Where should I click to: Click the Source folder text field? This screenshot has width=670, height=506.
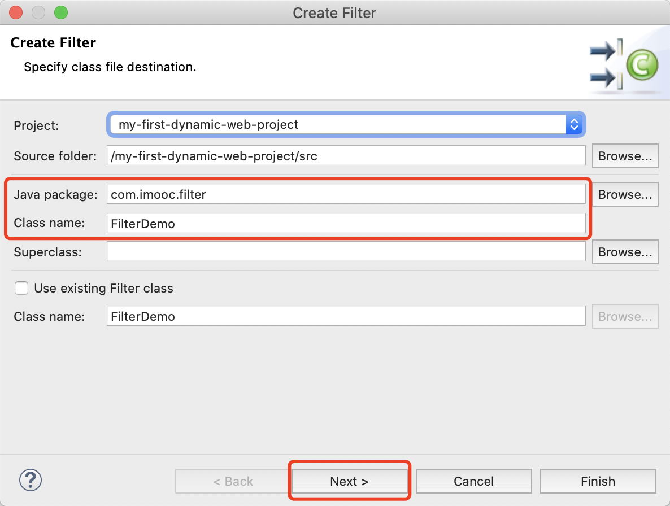346,156
